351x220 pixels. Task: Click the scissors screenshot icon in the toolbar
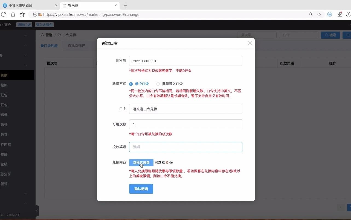[x=348, y=15]
